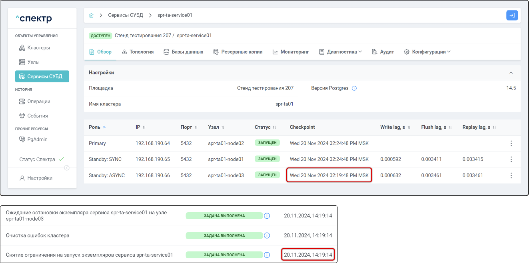Collapse the sidebar with the arrow toggle
This screenshot has height=263, width=529.
pyautogui.click(x=67, y=168)
